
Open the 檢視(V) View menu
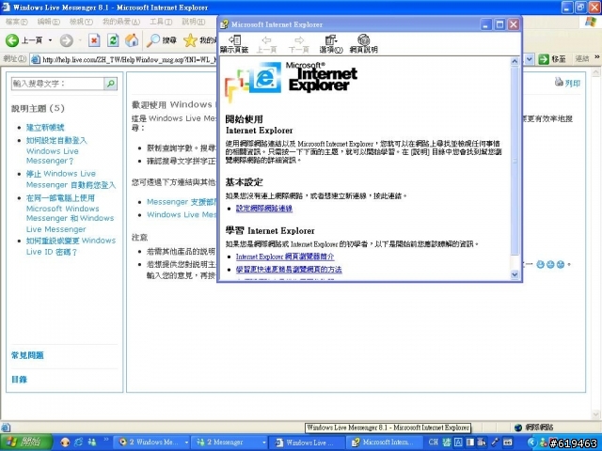(81, 22)
